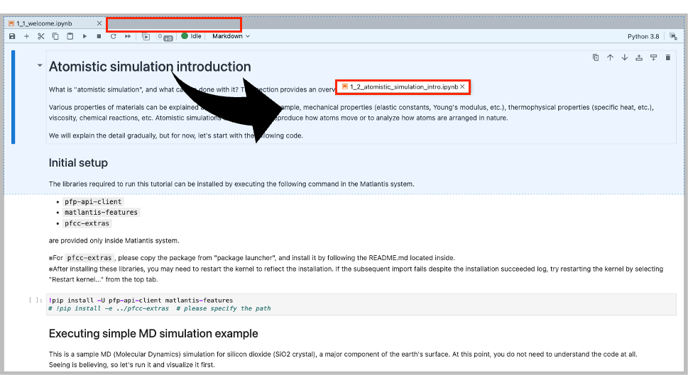This screenshot has width=688, height=375.
Task: Duplicate the cell using the cell toolbar
Action: pyautogui.click(x=596, y=57)
